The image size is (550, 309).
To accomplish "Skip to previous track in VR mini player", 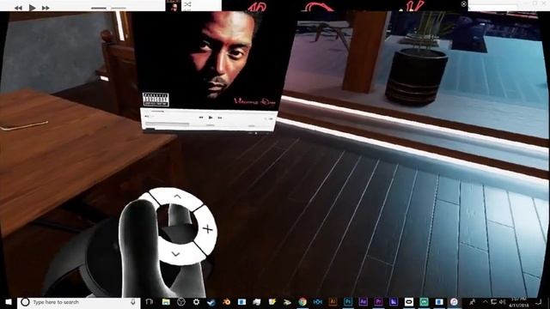I will coord(201,118).
